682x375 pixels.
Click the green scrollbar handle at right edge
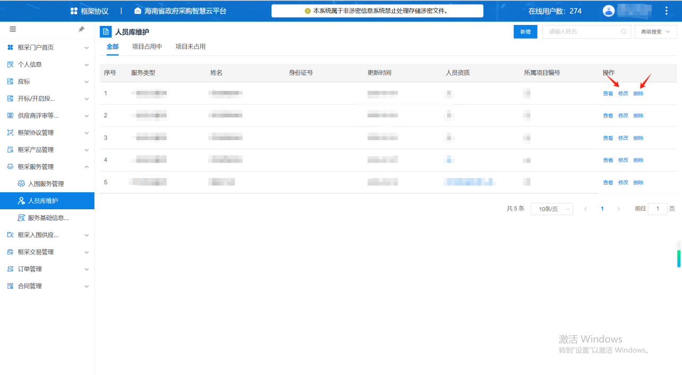(679, 258)
